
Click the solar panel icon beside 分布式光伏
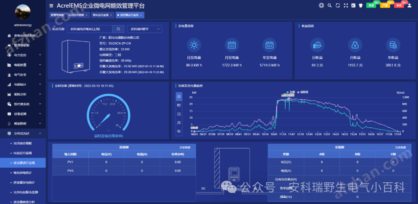pyautogui.click(x=9, y=133)
